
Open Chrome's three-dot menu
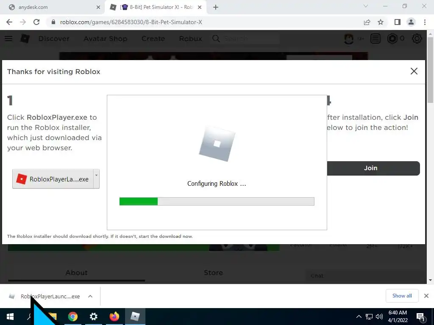425,22
